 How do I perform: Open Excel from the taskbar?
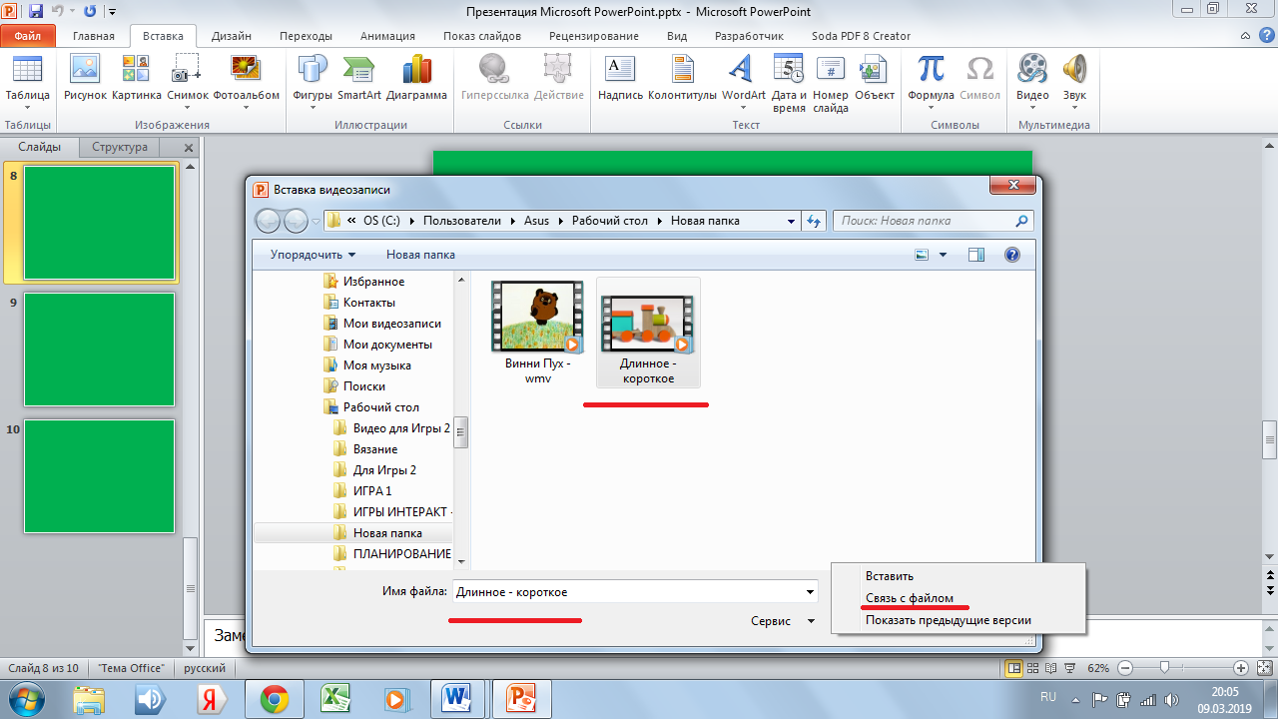coord(335,699)
